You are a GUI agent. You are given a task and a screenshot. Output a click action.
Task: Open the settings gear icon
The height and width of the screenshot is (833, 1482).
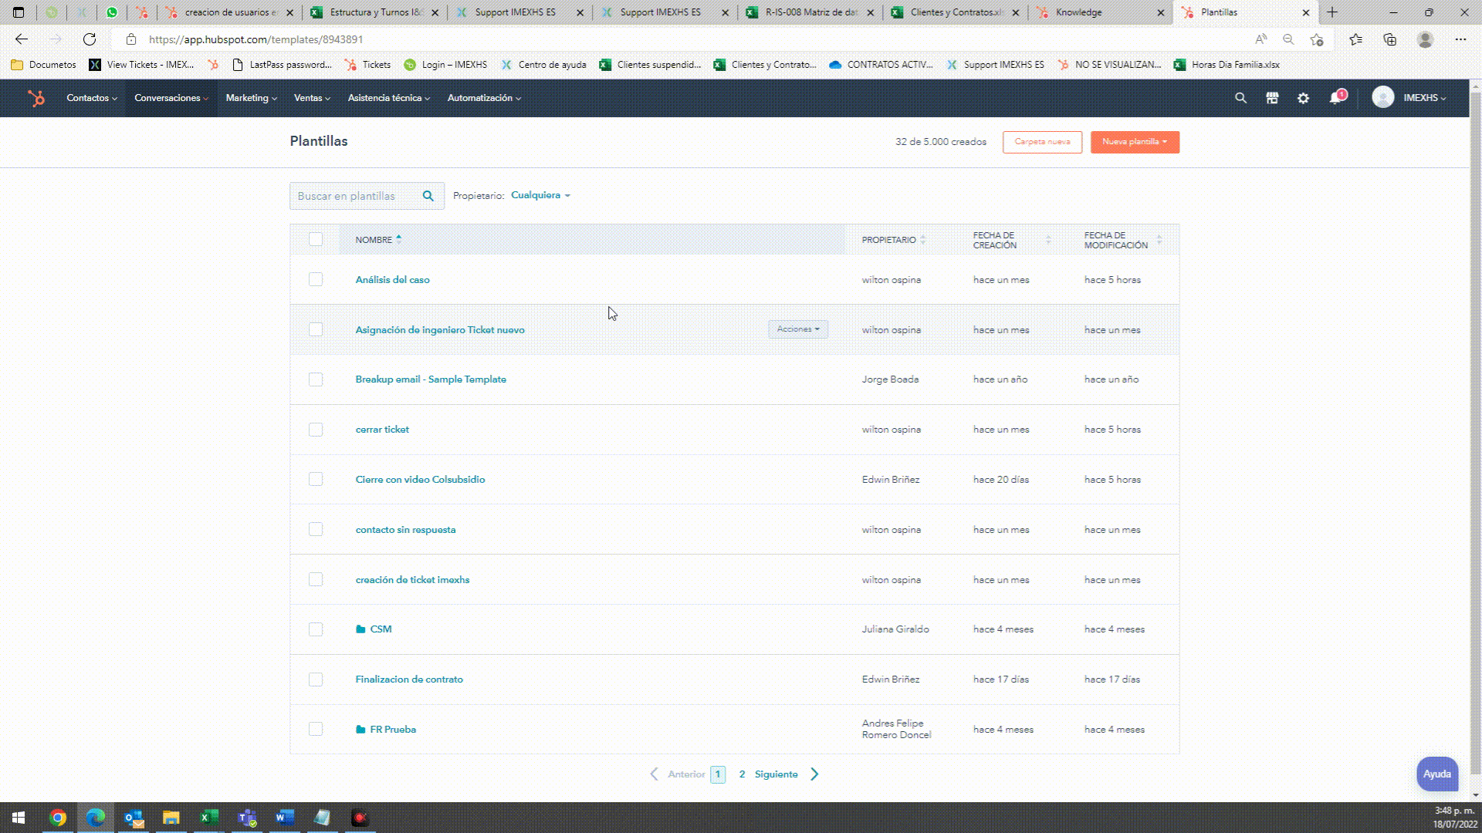1303,98
